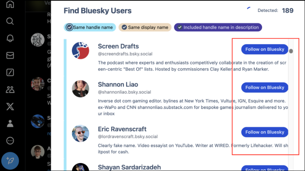Click the scrollbar thumb in the results list

[x=291, y=51]
